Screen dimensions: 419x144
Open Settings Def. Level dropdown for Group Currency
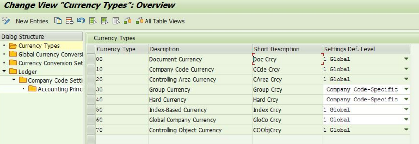point(406,89)
